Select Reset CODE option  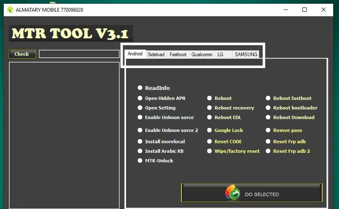point(209,141)
